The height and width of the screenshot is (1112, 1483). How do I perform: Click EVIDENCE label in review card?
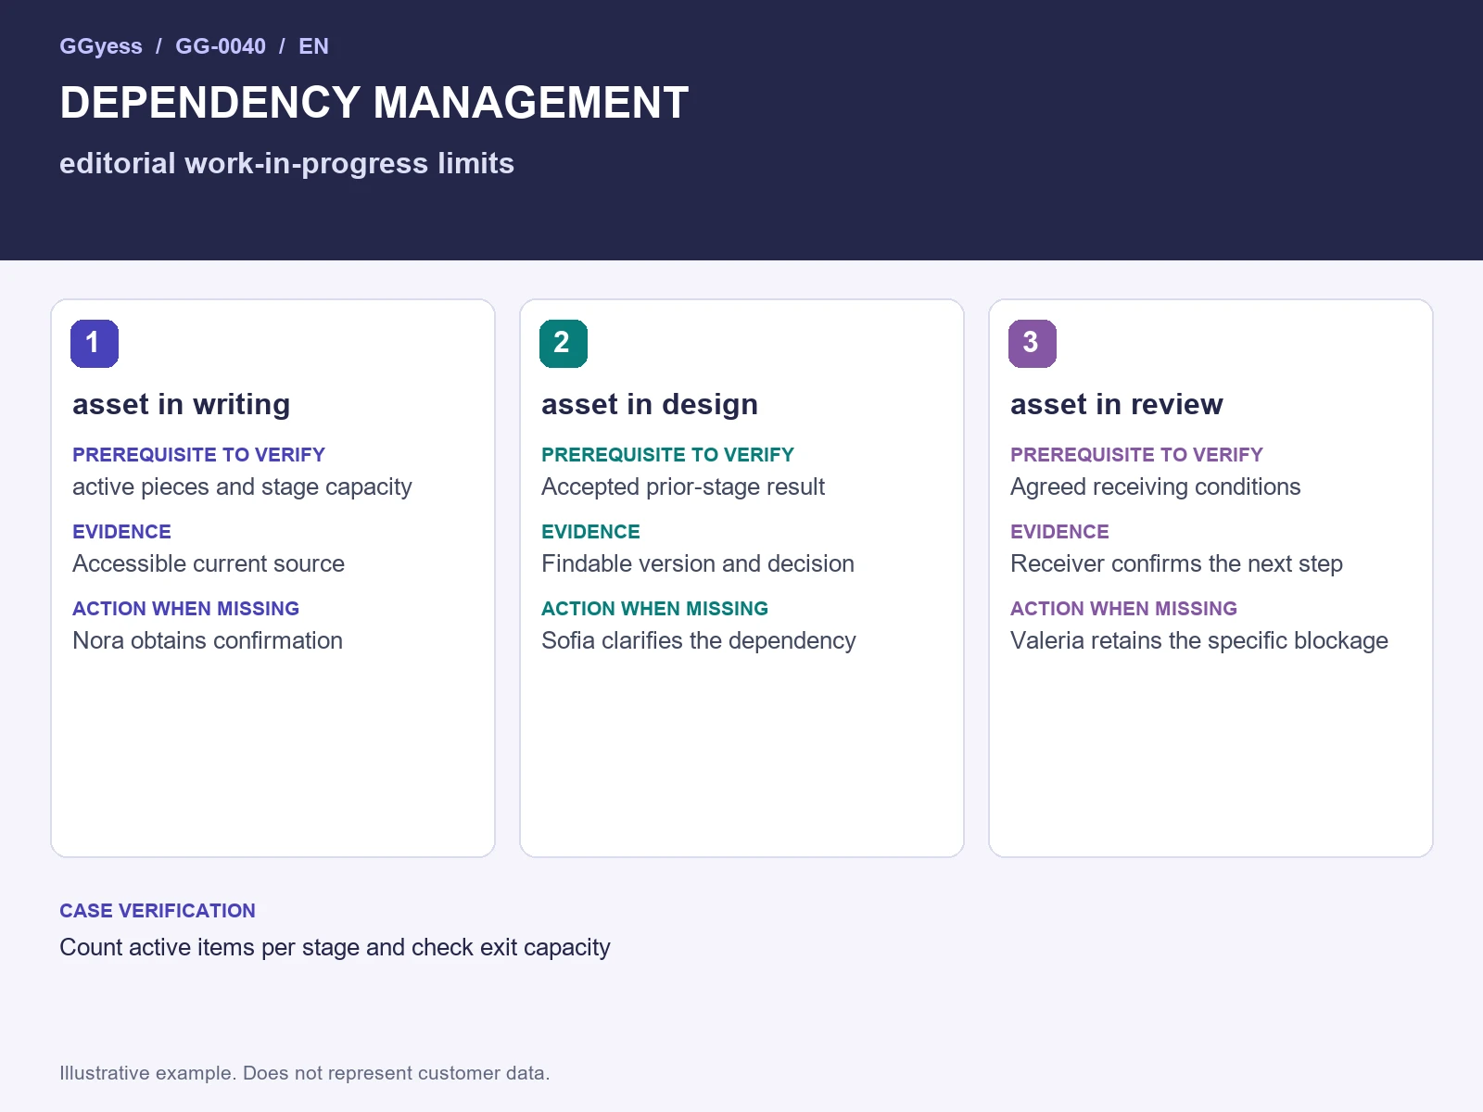pos(1059,532)
